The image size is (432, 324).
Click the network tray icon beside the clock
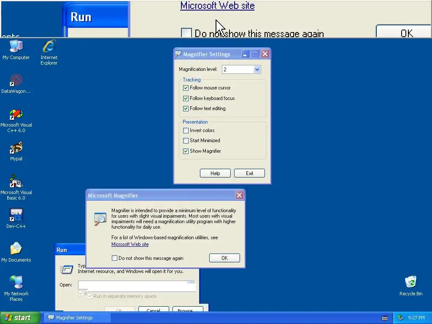click(401, 318)
